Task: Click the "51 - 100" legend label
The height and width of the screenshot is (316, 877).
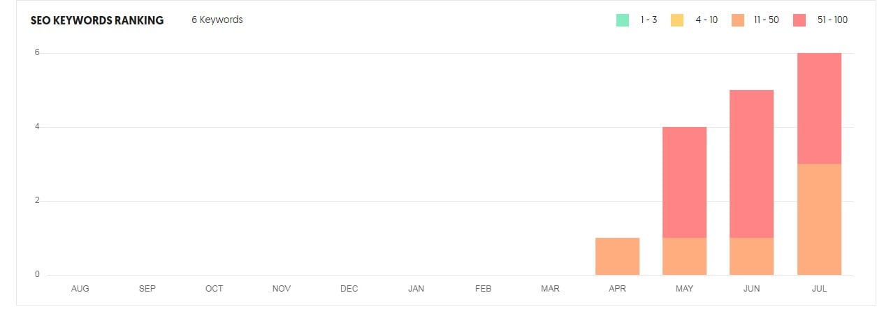Action: pyautogui.click(x=832, y=20)
